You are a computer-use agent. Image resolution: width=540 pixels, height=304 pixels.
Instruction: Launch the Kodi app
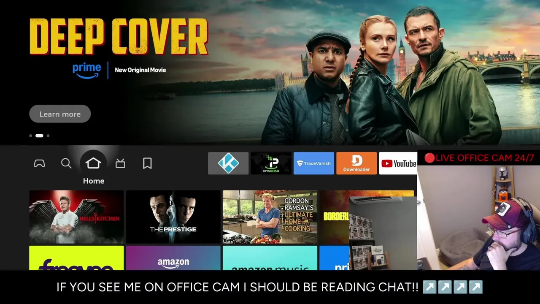pyautogui.click(x=228, y=163)
